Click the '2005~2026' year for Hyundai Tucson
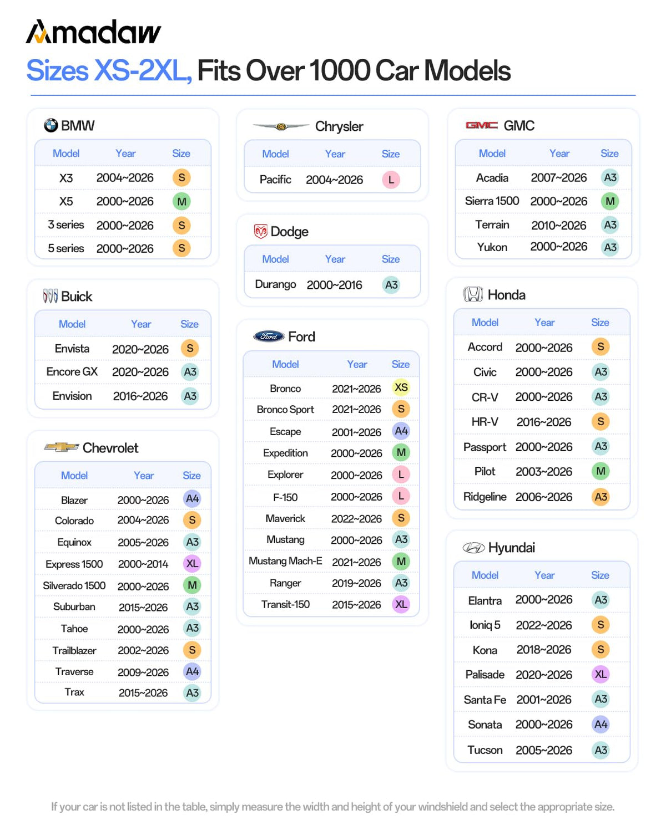666x826 pixels. click(544, 750)
